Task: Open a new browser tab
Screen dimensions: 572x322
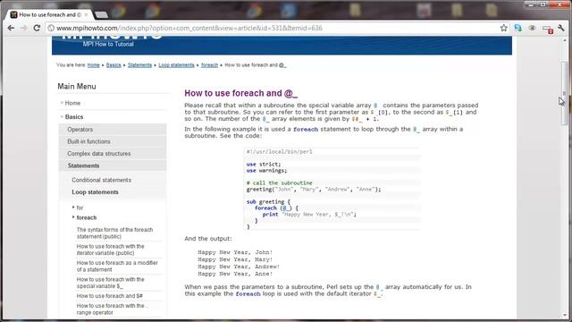Action: click(101, 14)
